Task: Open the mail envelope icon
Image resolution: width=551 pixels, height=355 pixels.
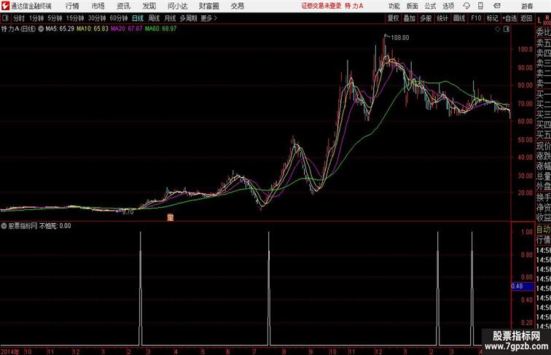Action: coord(497,6)
